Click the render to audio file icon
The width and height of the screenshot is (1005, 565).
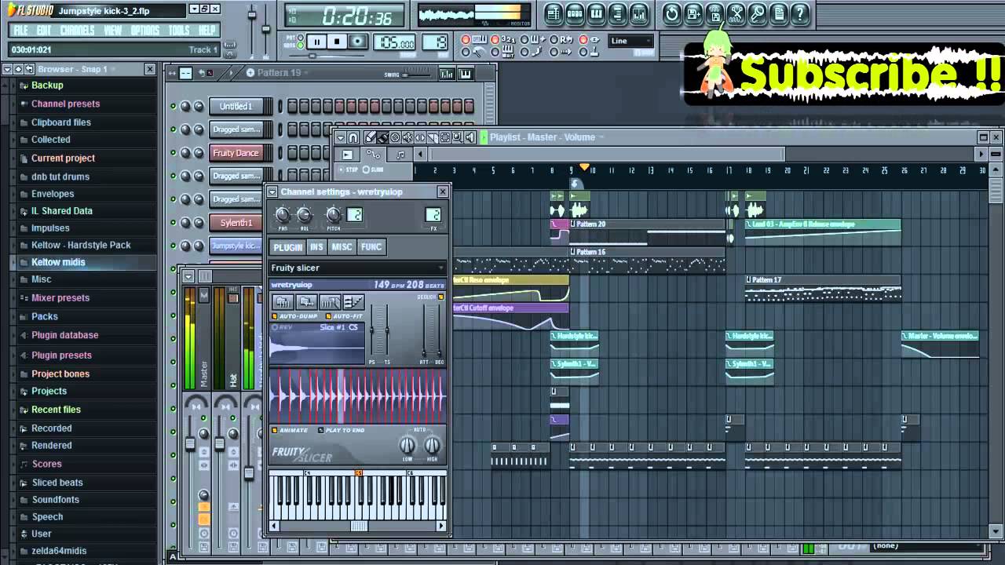coord(714,13)
